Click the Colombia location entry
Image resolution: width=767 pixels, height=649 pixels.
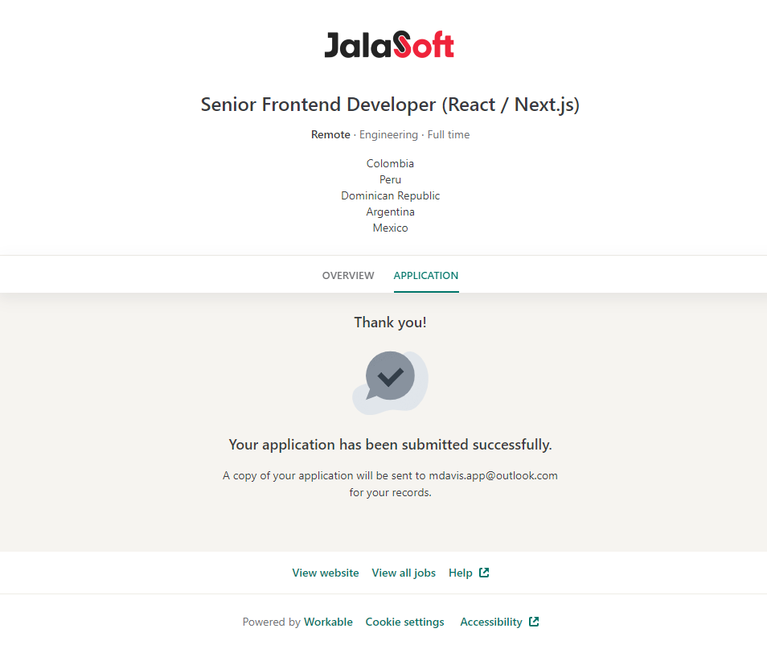[390, 163]
